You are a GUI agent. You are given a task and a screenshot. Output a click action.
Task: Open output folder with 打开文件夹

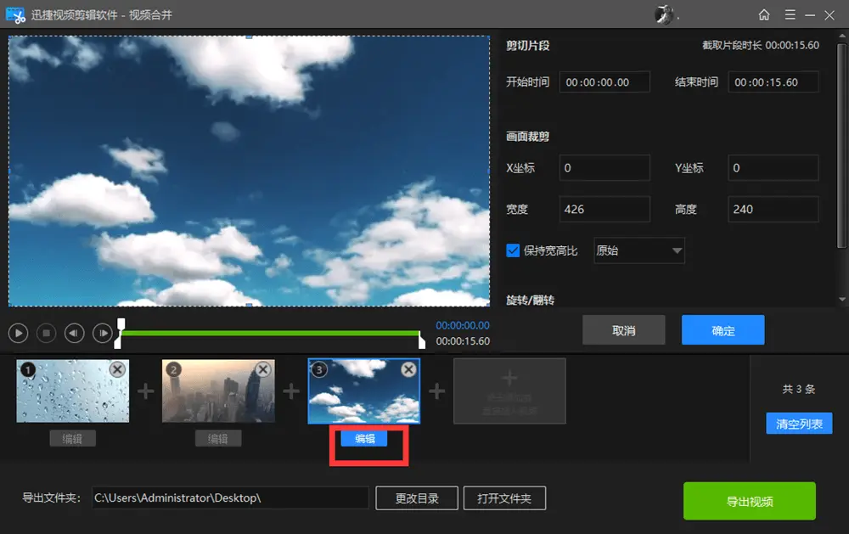504,498
